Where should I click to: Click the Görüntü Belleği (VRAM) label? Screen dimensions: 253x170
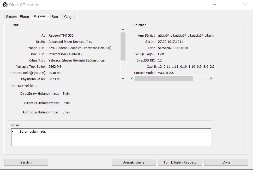(x=28, y=73)
